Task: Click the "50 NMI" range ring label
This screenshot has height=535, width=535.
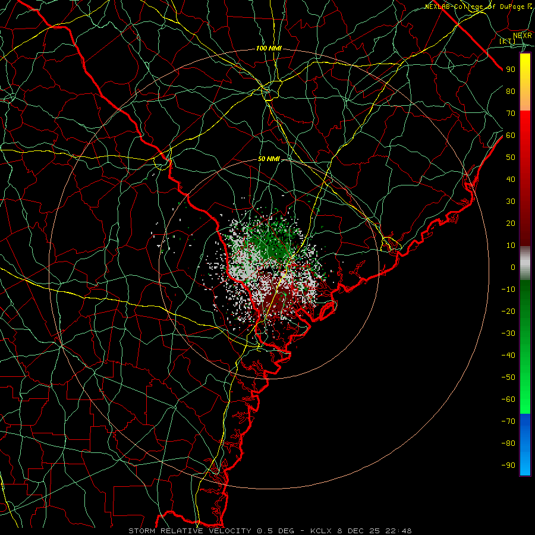Action: [x=269, y=159]
